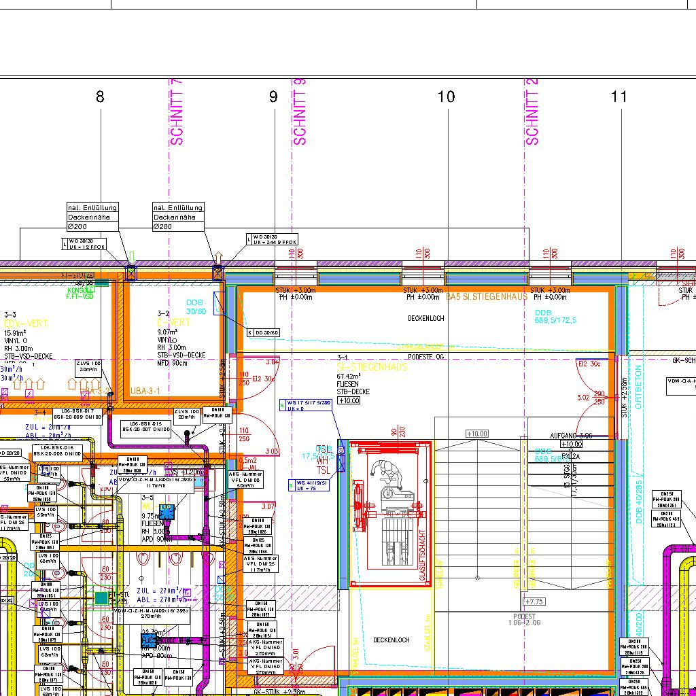
Task: Click the K DD 30/60 annotation box
Action: tap(262, 332)
